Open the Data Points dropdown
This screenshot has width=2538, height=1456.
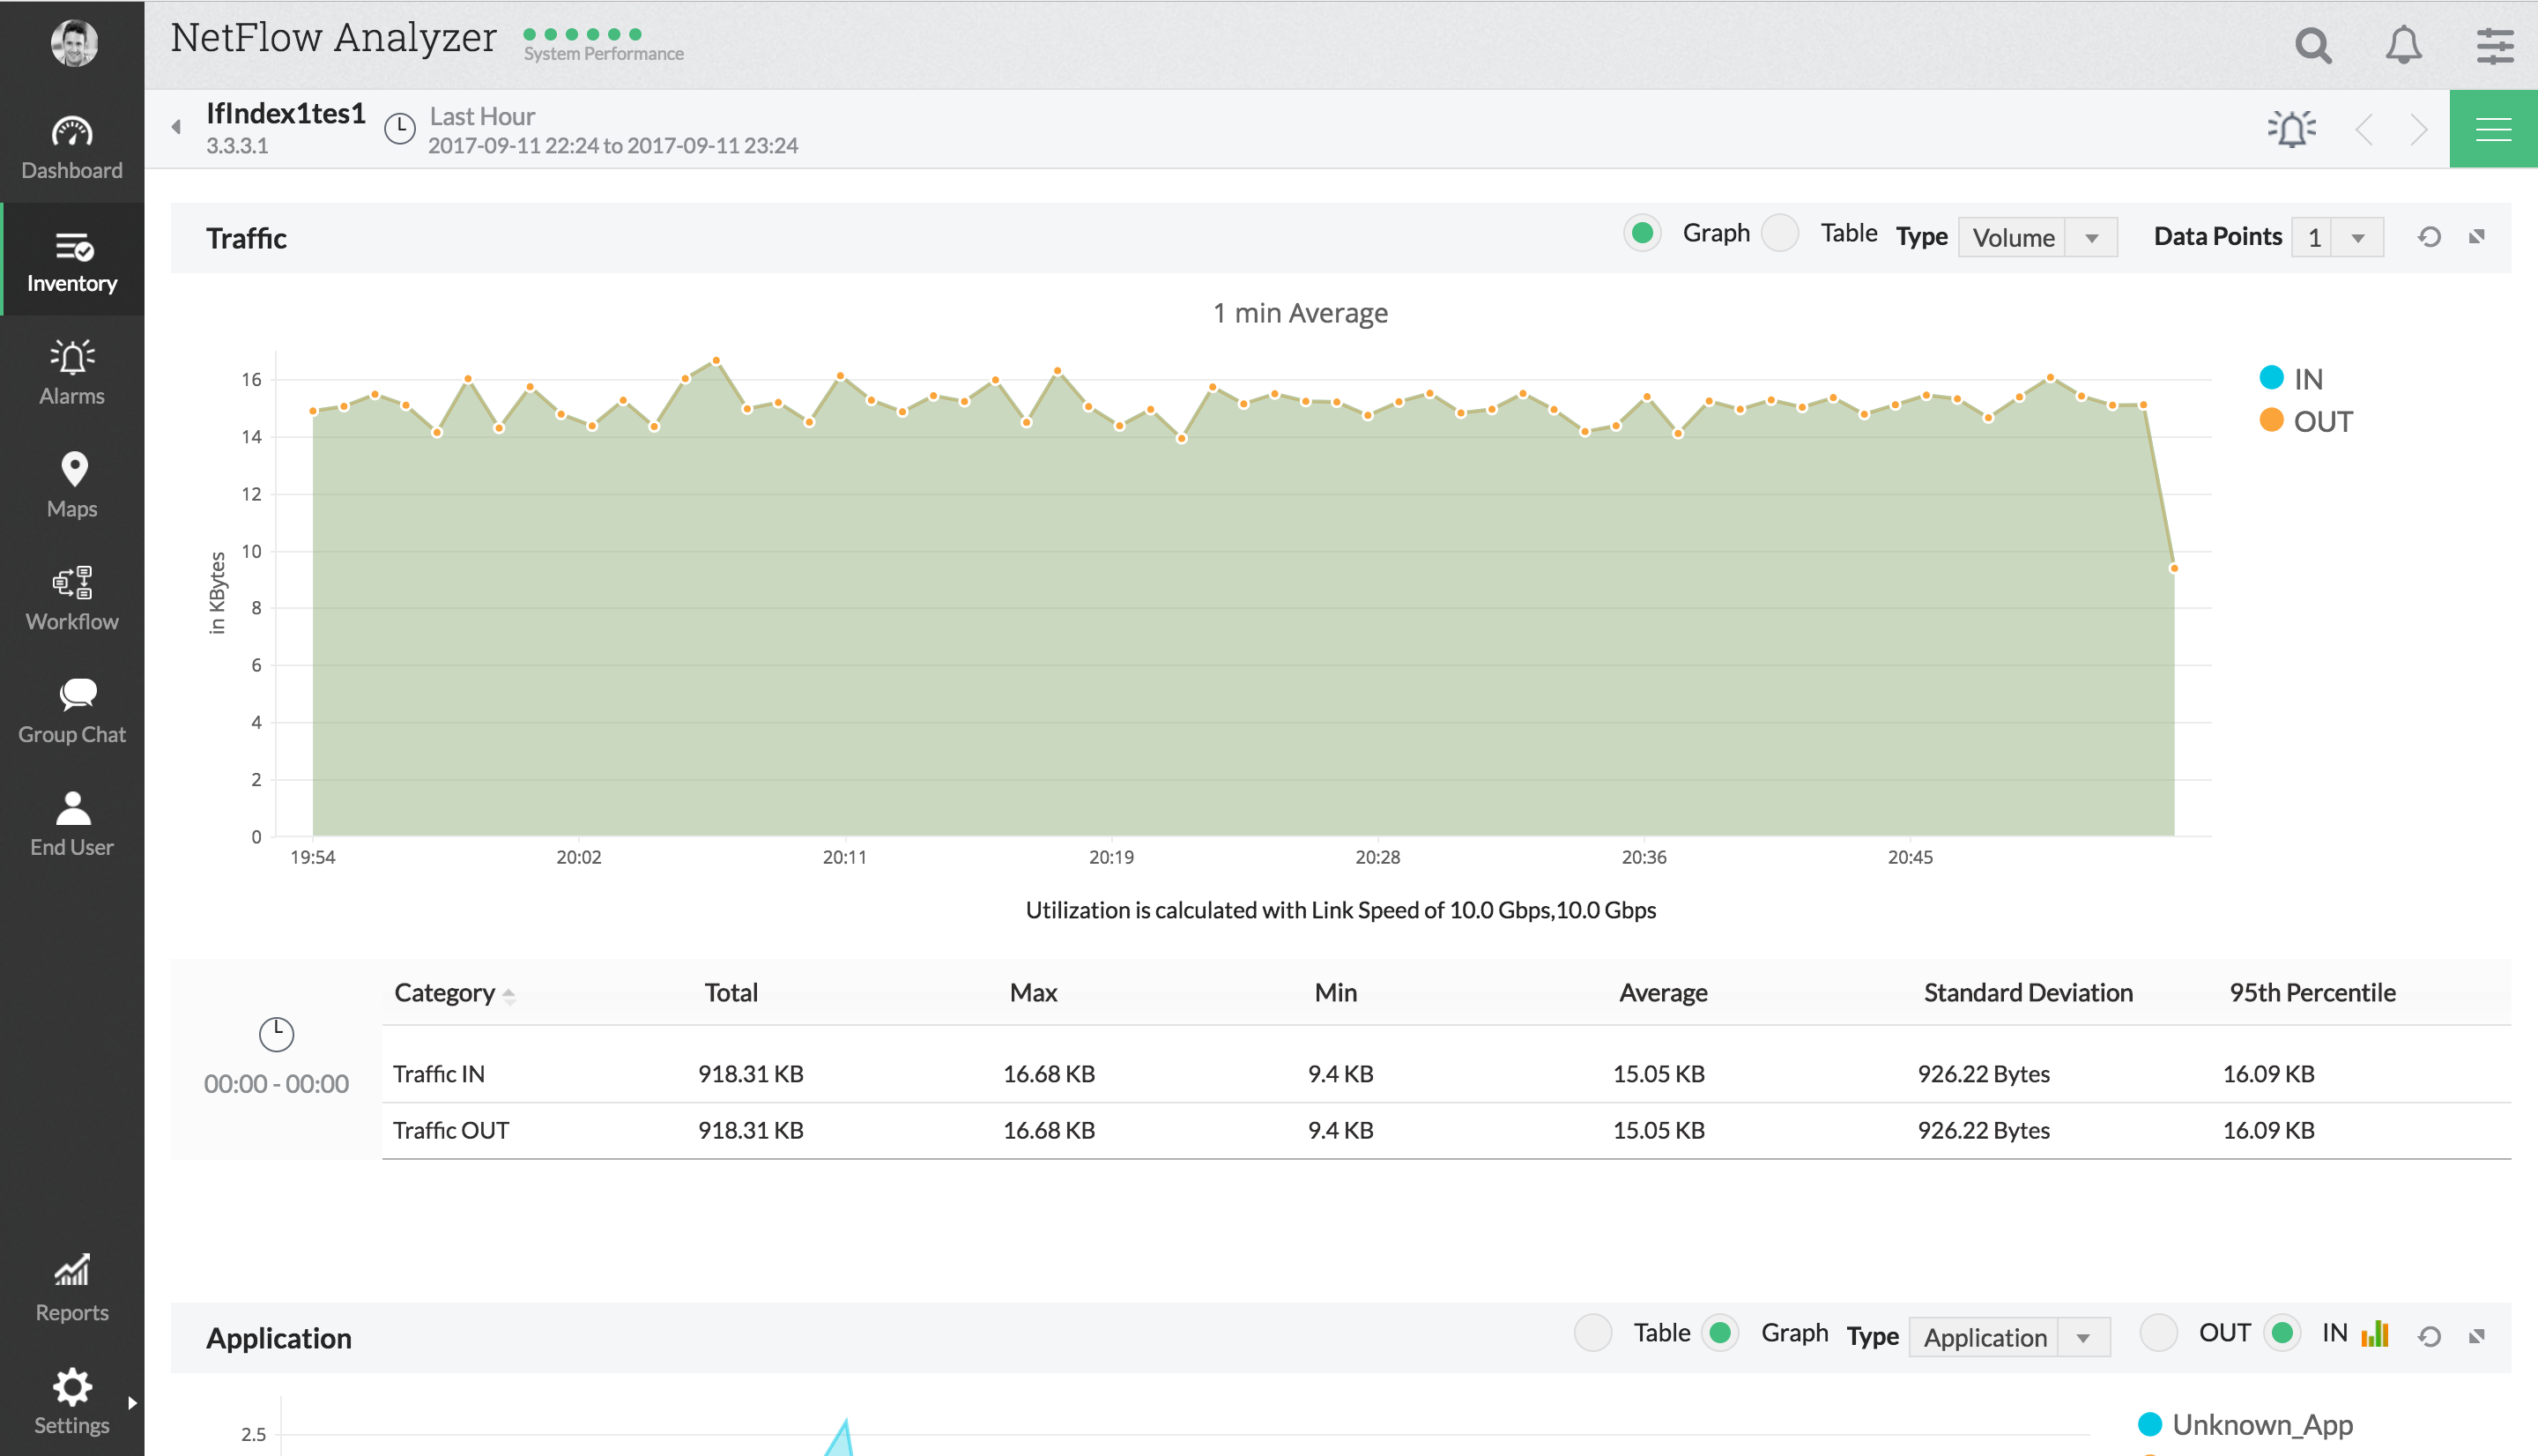[x=2336, y=238]
